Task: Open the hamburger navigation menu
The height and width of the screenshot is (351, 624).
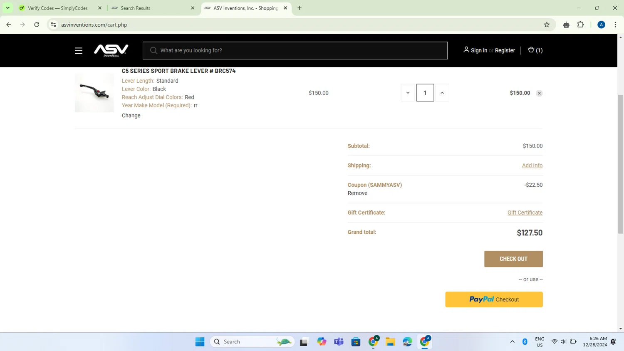Action: (79, 51)
